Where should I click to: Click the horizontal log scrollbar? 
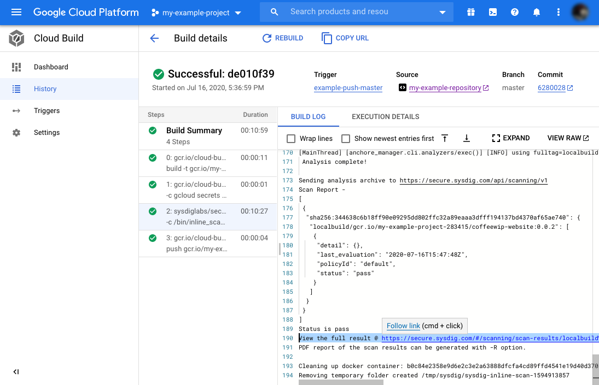click(x=341, y=382)
